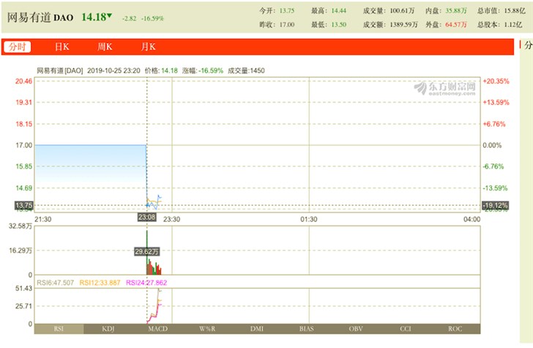
Task: Click the +20.35% axis label
Action: pyautogui.click(x=496, y=81)
